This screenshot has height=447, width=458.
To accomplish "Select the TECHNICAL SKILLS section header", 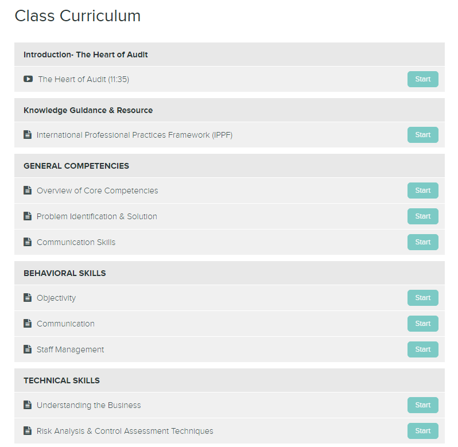I will (230, 380).
